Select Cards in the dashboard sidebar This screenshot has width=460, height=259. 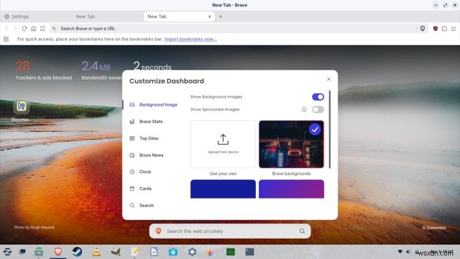(x=141, y=189)
